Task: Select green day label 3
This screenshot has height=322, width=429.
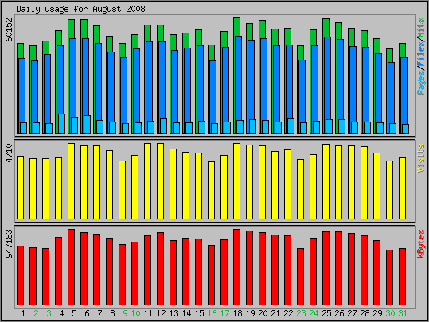Action: pyautogui.click(x=49, y=313)
